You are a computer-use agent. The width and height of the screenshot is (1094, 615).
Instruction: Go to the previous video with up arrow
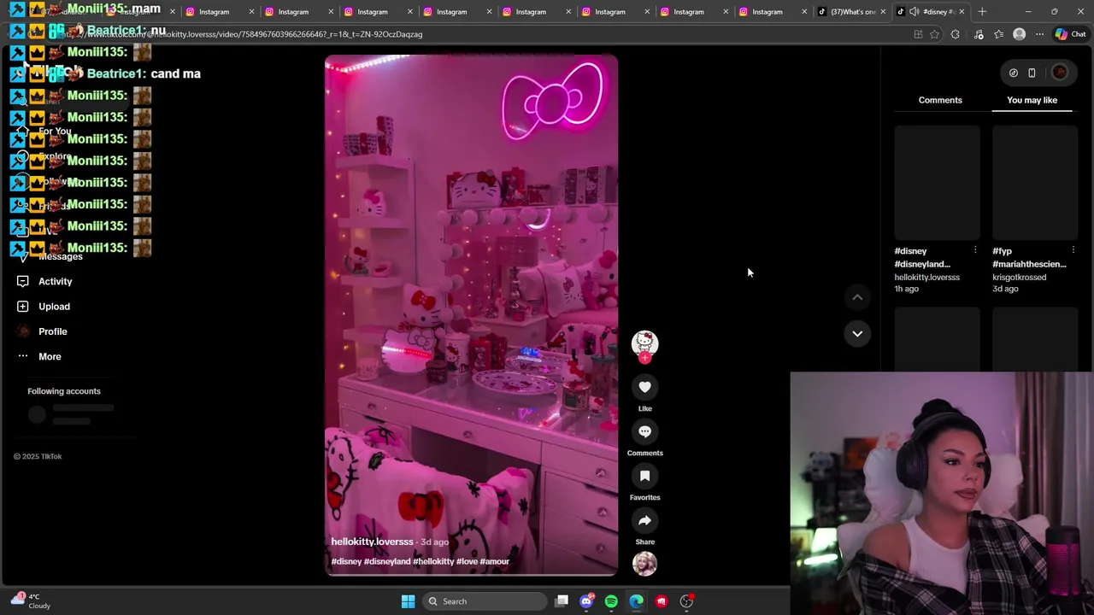click(x=857, y=297)
